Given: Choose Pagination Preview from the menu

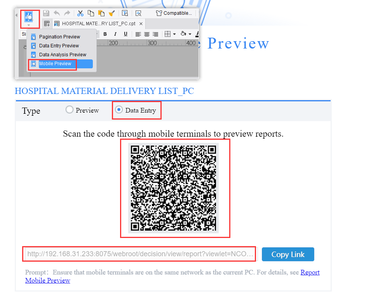Looking at the screenshot, I should coord(59,36).
